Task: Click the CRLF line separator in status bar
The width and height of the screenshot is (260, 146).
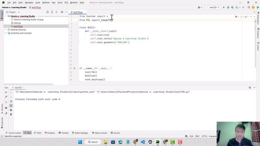Action: [197, 136]
